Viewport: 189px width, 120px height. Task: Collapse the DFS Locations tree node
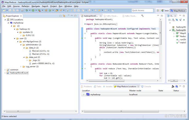[5, 20]
